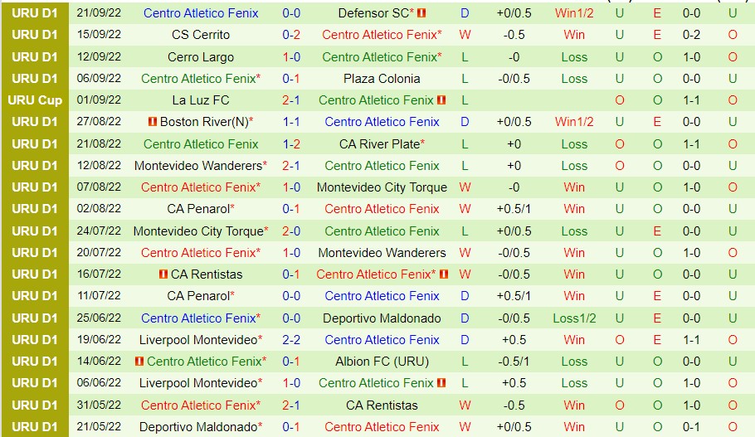This screenshot has height=437, width=755.
Task: Click red card icon after Fenix on 06/06/22 row
Action: coord(441,383)
